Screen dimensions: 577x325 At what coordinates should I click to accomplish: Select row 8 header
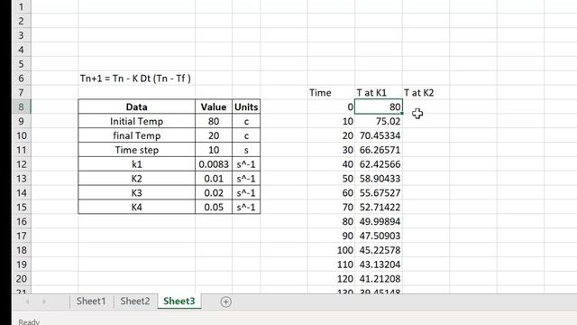click(21, 107)
